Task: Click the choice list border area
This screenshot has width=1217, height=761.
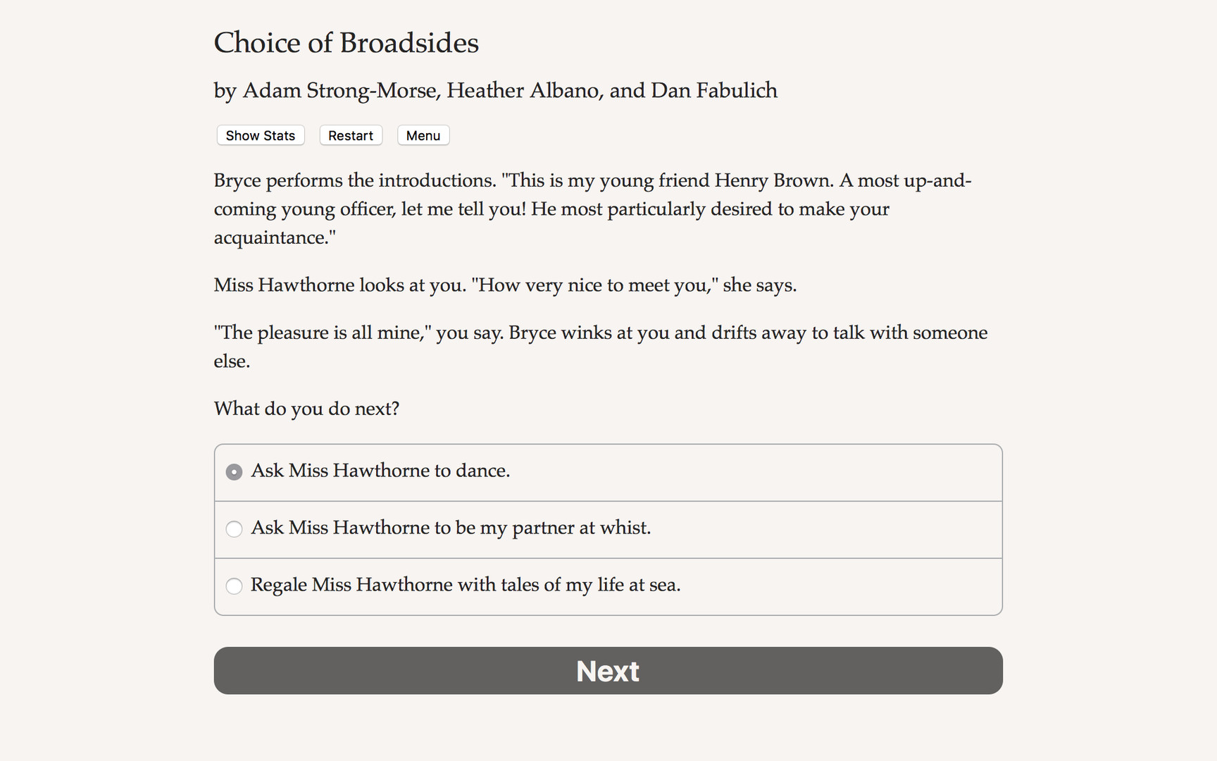Action: [608, 445]
